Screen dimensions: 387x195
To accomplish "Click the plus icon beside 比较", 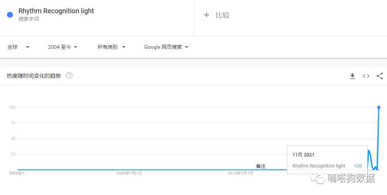I will coord(206,15).
